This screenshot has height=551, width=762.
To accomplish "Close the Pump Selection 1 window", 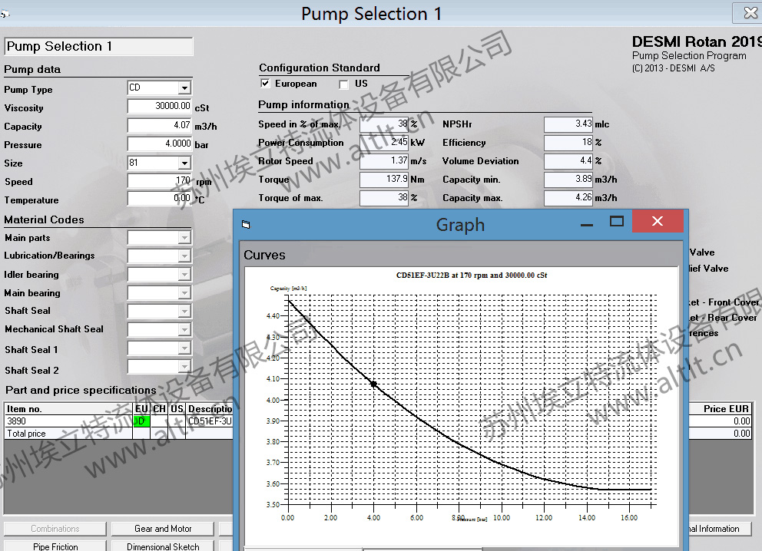I will [x=750, y=12].
